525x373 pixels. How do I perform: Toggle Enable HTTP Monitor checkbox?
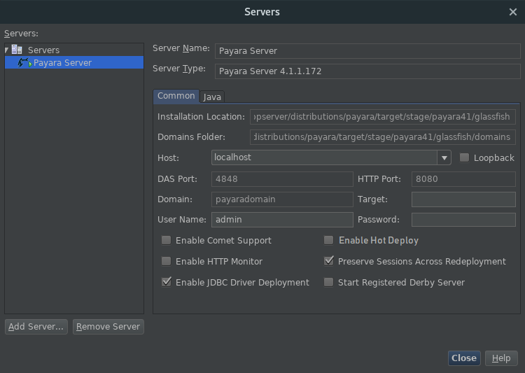point(167,262)
